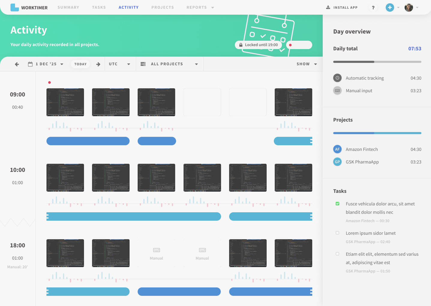Click the Amazon Fintech AF badge

click(x=337, y=149)
